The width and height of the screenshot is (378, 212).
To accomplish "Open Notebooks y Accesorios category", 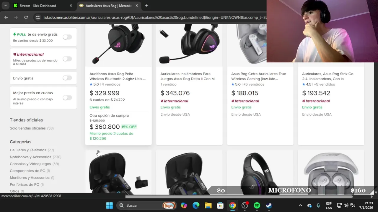I will coord(30,157).
